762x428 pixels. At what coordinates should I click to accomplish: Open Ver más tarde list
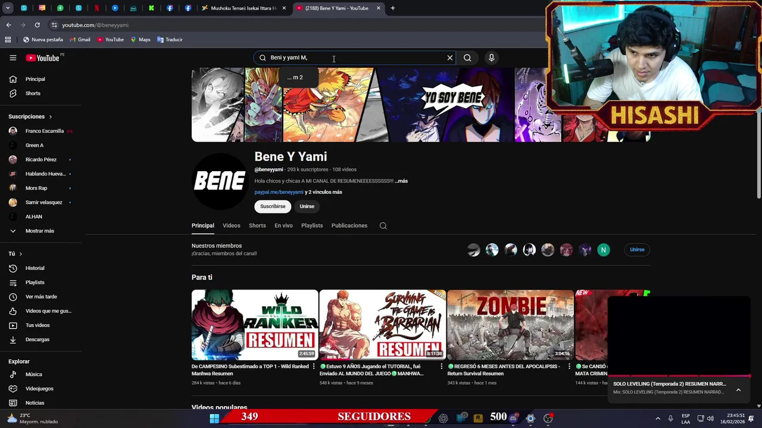tap(42, 297)
